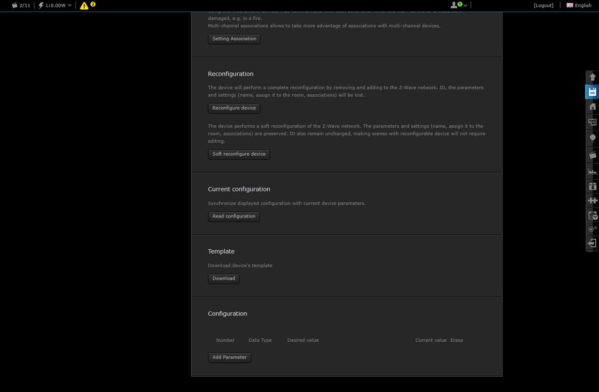Expand the power consumption L:0.00W dropdown
Image resolution: width=599 pixels, height=392 pixels.
click(55, 6)
